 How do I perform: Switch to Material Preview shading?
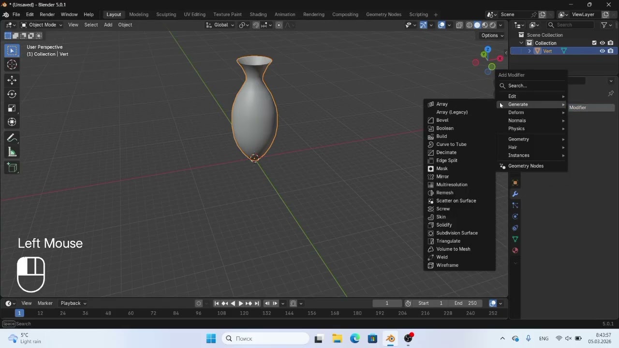pyautogui.click(x=485, y=25)
